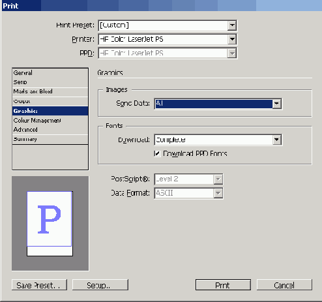Open the Print Preset dropdown arrow
322x302 pixels.
(232, 25)
